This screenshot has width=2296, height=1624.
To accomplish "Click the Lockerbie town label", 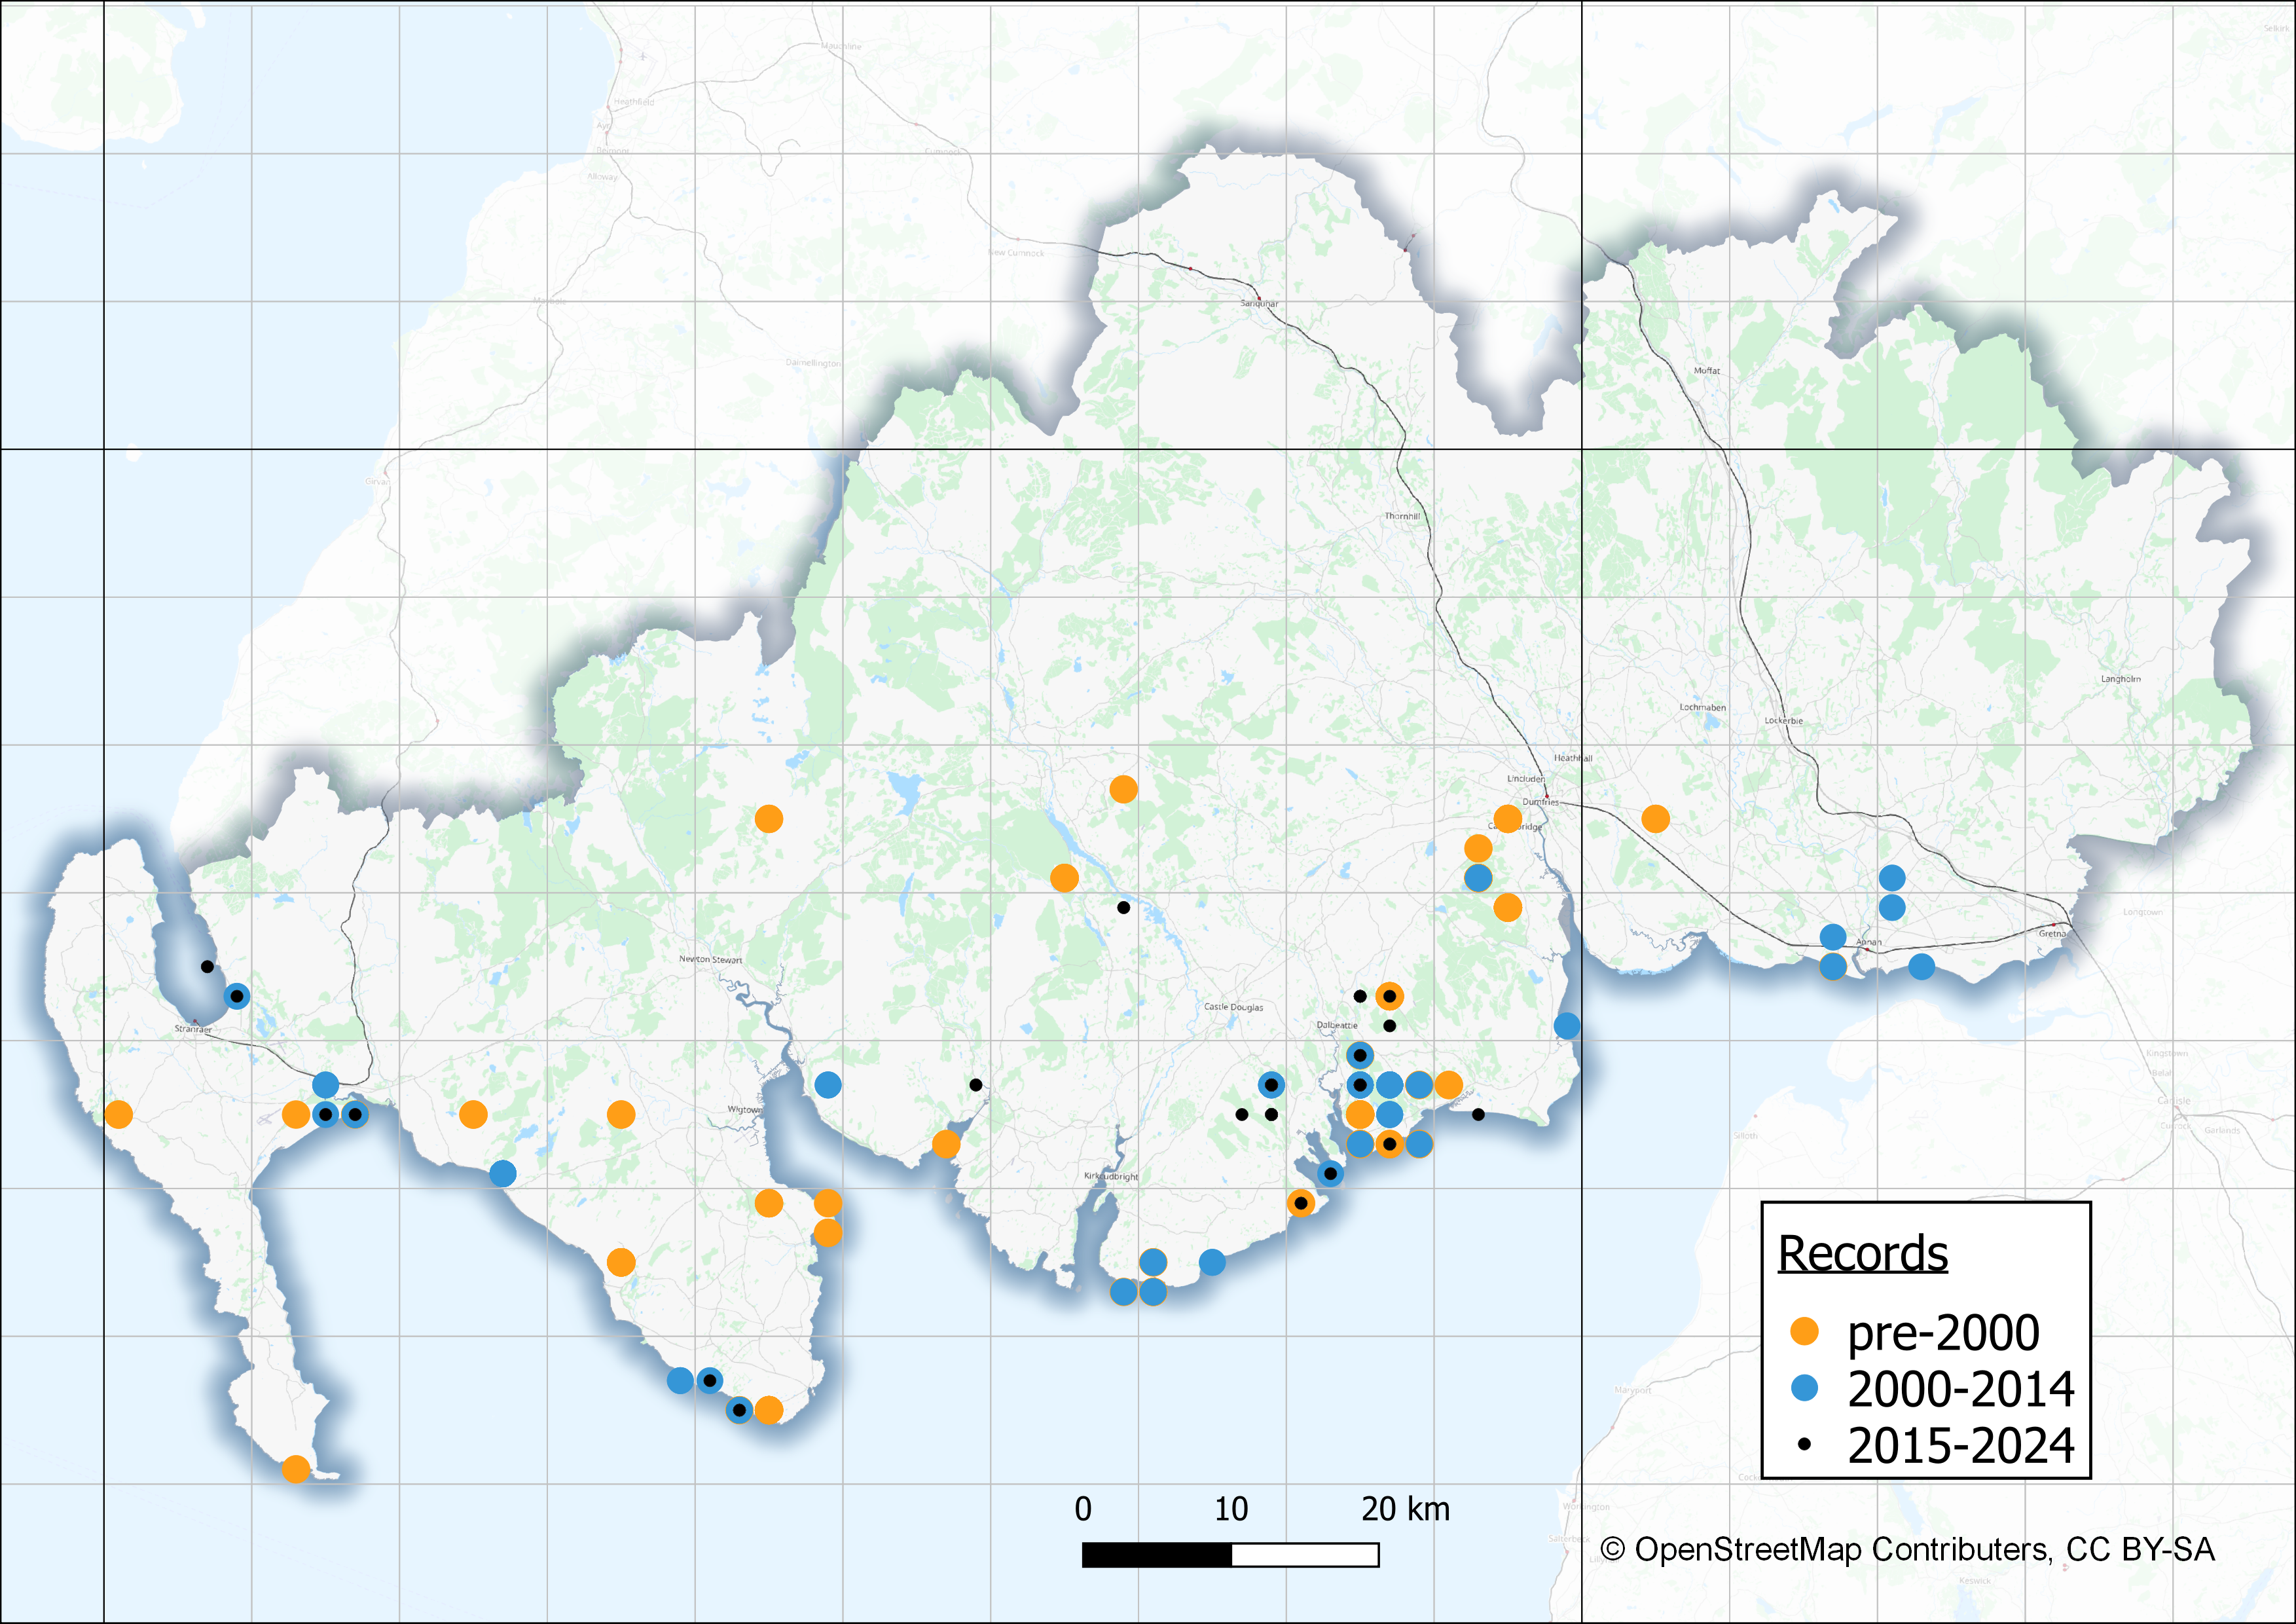I will coord(1783,720).
